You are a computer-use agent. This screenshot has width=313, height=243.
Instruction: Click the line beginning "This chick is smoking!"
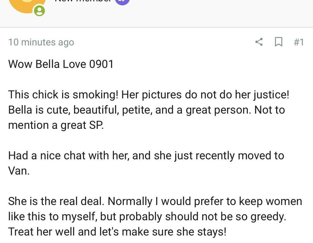[x=149, y=95]
